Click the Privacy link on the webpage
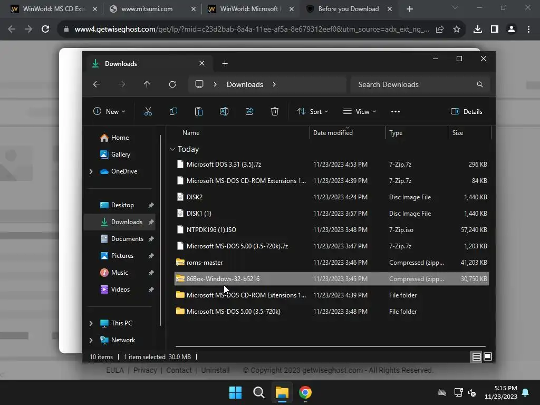The width and height of the screenshot is (540, 405). click(x=145, y=370)
